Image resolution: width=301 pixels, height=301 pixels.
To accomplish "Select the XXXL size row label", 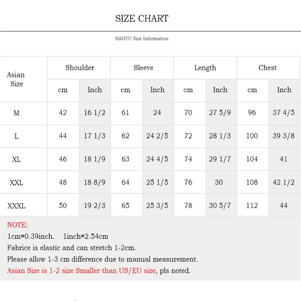I will [16, 206].
